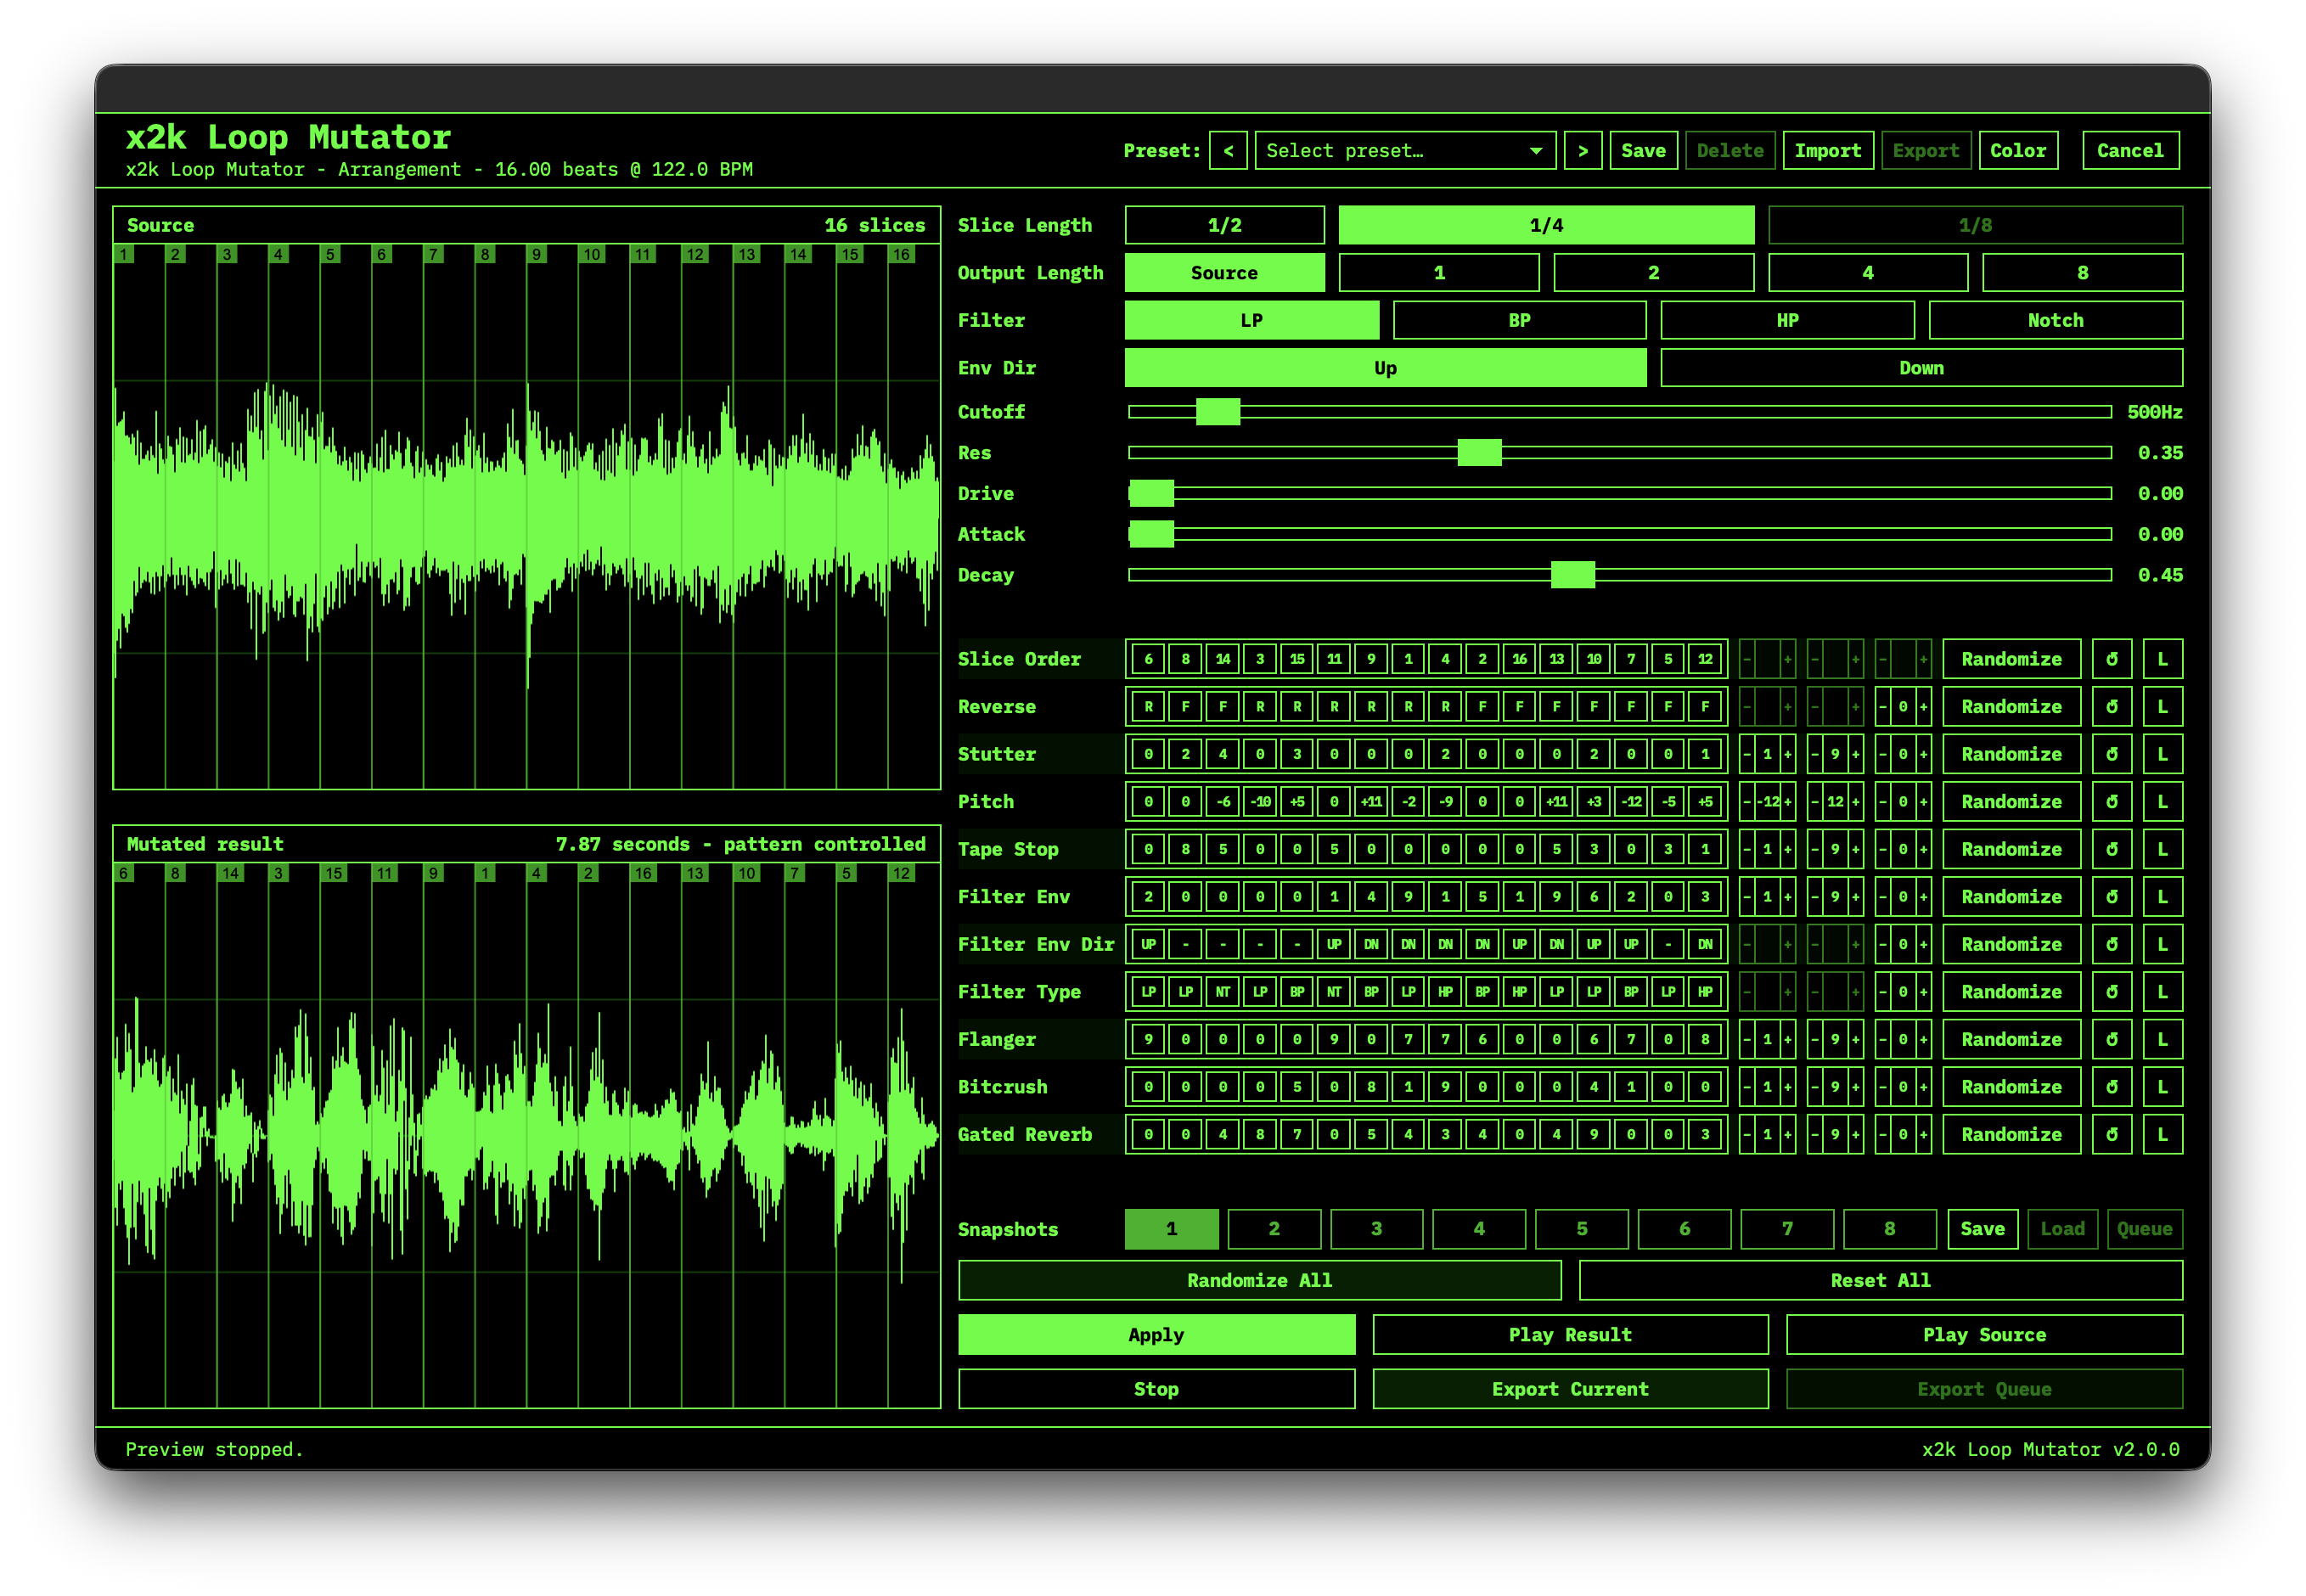Screen dimensions: 2306x1596
Task: Increase Gated Reverb stepper showing 9
Action: (1855, 1134)
